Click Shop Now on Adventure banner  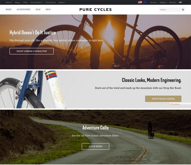[x=95, y=146]
